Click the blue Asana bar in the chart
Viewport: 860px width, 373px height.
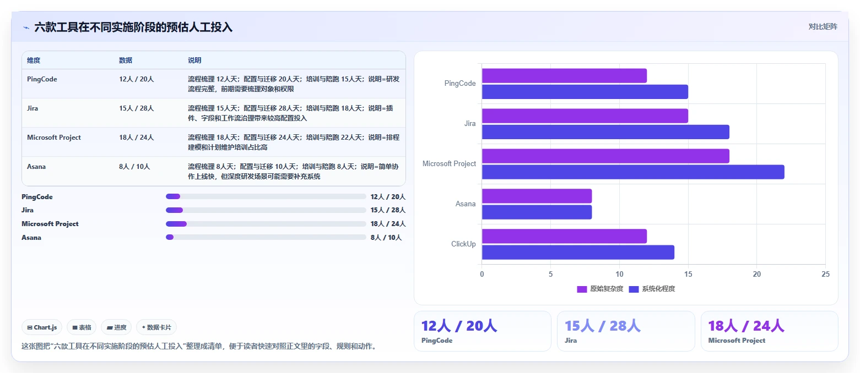point(537,212)
